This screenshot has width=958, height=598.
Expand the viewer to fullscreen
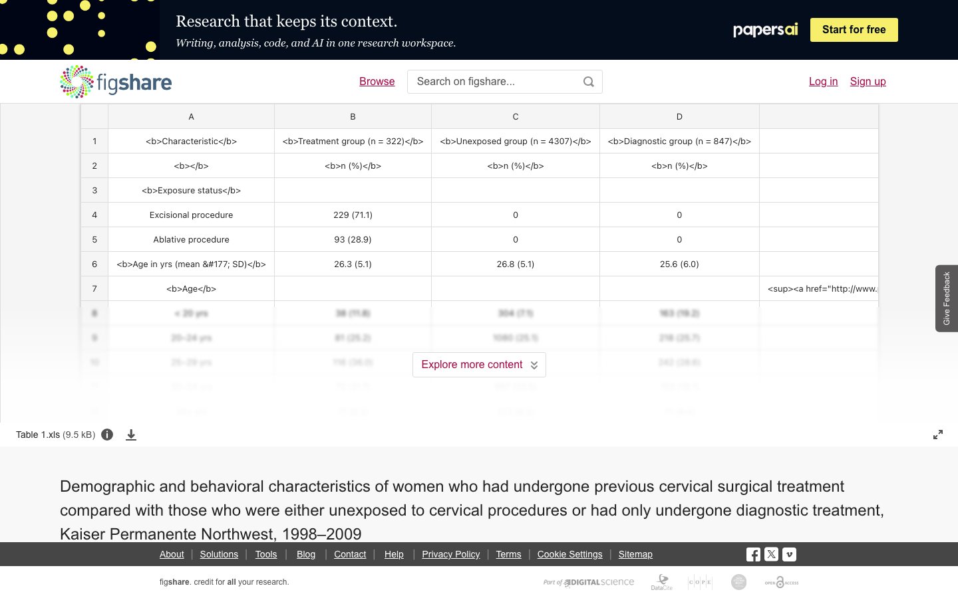tap(938, 435)
